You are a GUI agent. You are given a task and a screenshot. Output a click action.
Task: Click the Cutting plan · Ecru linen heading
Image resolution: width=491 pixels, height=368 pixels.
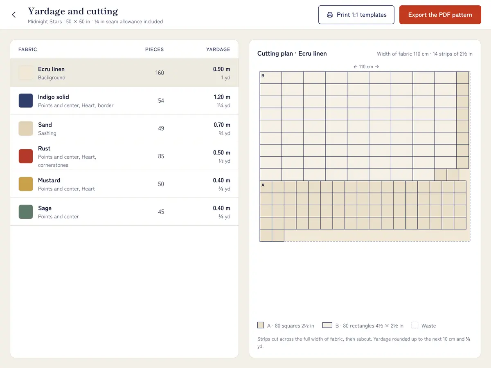click(x=292, y=54)
